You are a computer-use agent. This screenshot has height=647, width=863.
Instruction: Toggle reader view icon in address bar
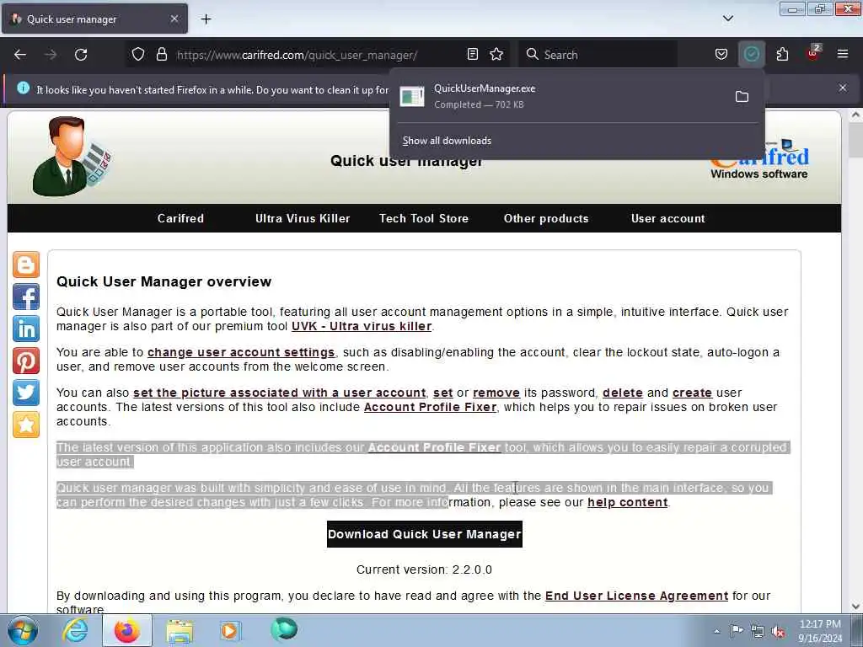click(x=472, y=55)
